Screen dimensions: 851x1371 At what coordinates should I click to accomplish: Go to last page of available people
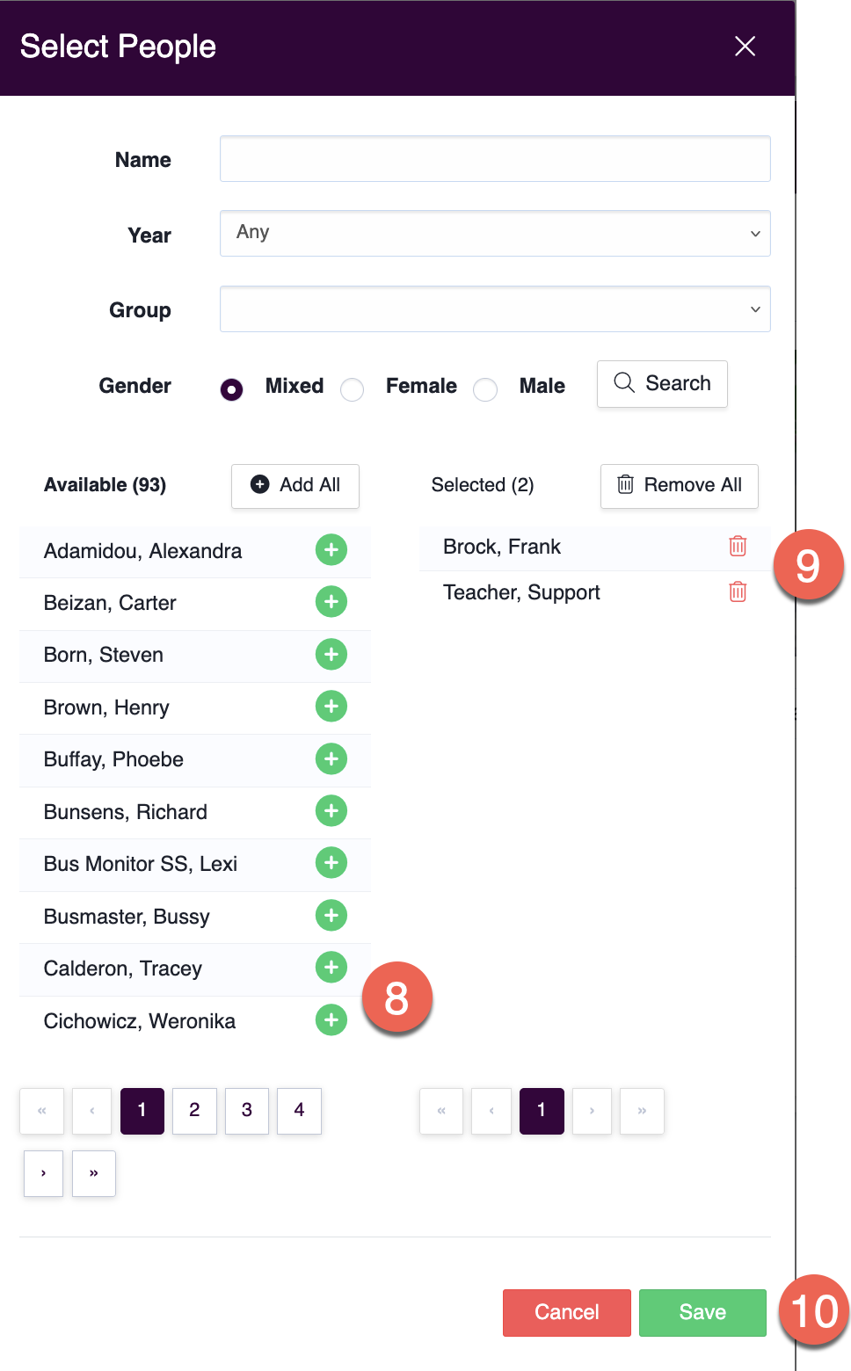[x=94, y=1173]
